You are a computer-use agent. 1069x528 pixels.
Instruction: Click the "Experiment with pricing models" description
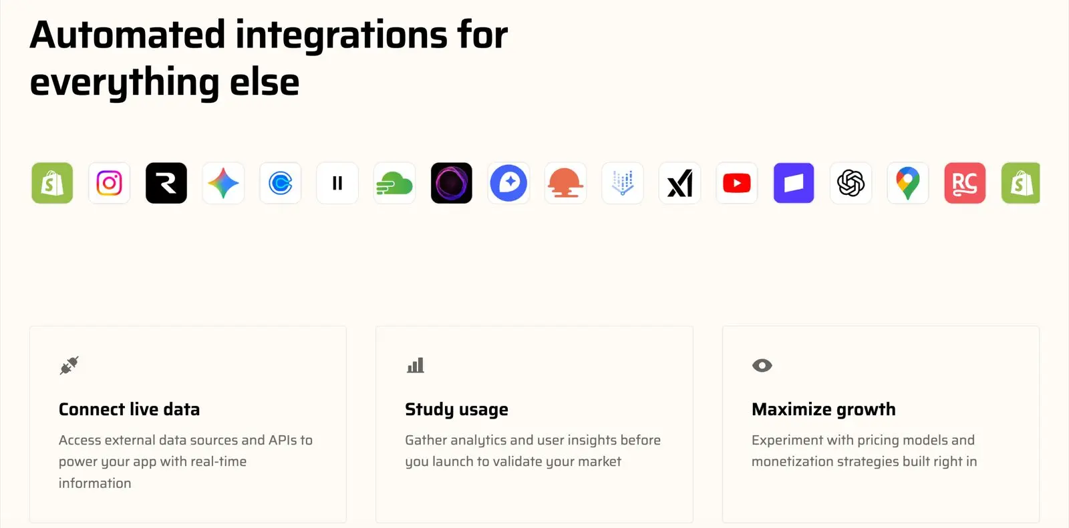(864, 451)
